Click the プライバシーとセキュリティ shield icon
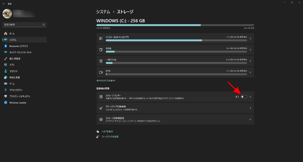 coord(6,96)
